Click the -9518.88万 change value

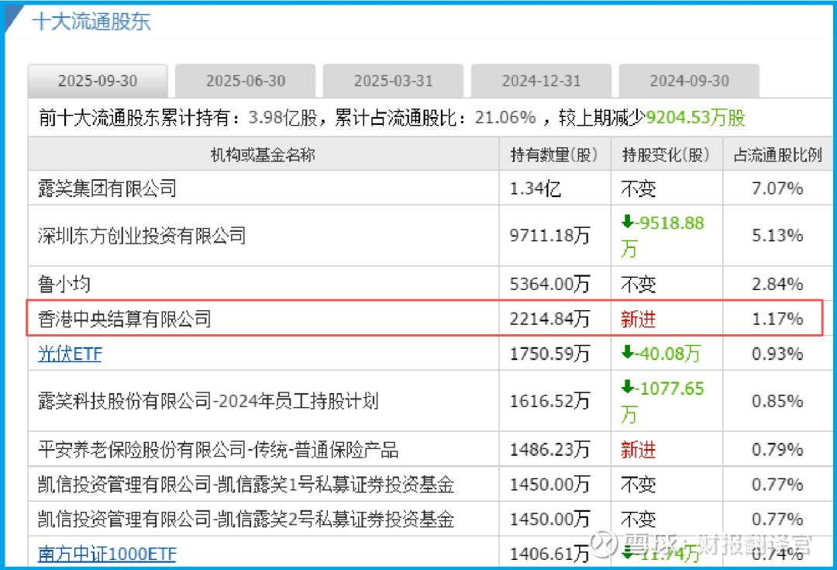point(663,236)
